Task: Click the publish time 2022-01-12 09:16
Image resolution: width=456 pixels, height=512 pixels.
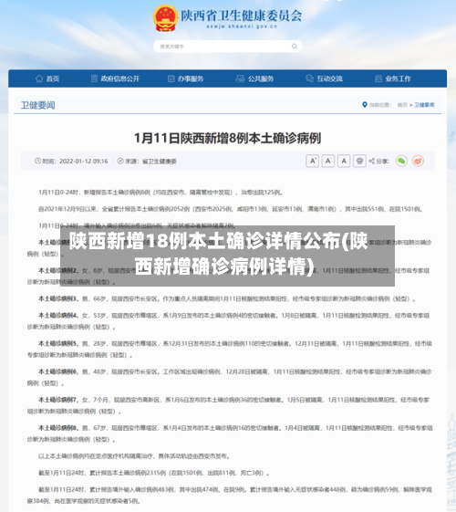Action: 84,162
